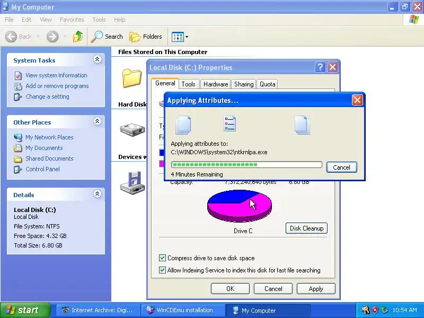Click the 10:54 AM system clock

click(x=405, y=310)
